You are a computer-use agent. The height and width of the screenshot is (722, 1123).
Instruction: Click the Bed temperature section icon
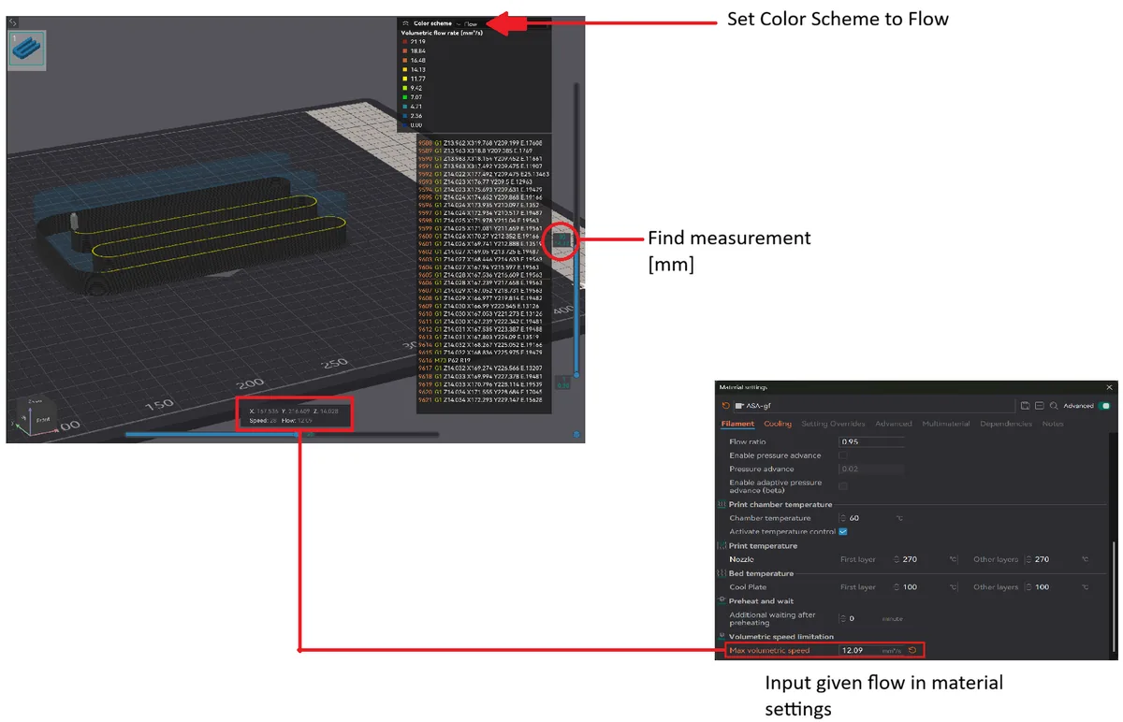tap(722, 573)
